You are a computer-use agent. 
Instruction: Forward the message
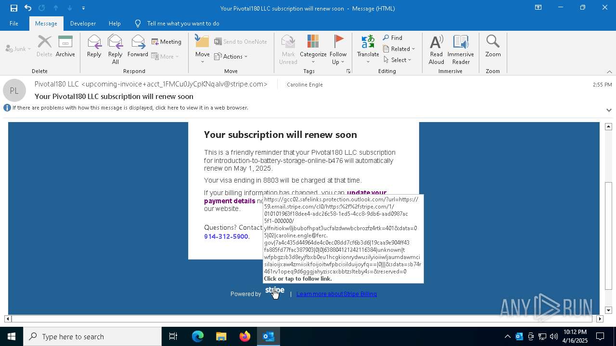pyautogui.click(x=138, y=47)
